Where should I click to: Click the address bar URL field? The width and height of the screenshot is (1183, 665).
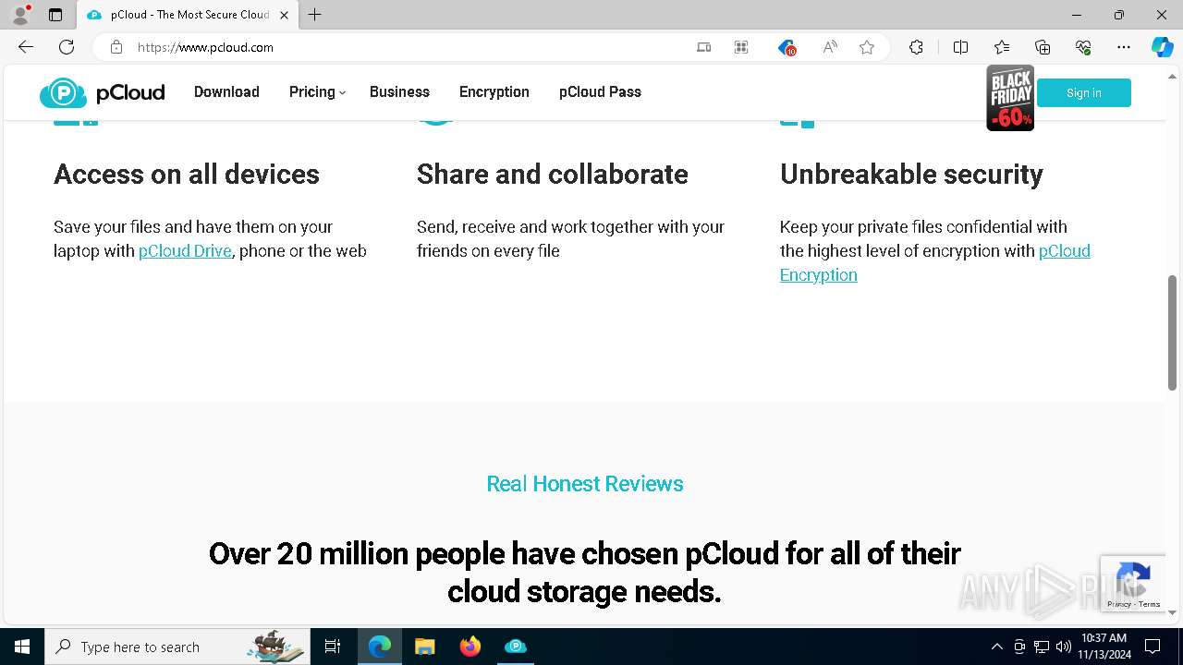point(407,47)
